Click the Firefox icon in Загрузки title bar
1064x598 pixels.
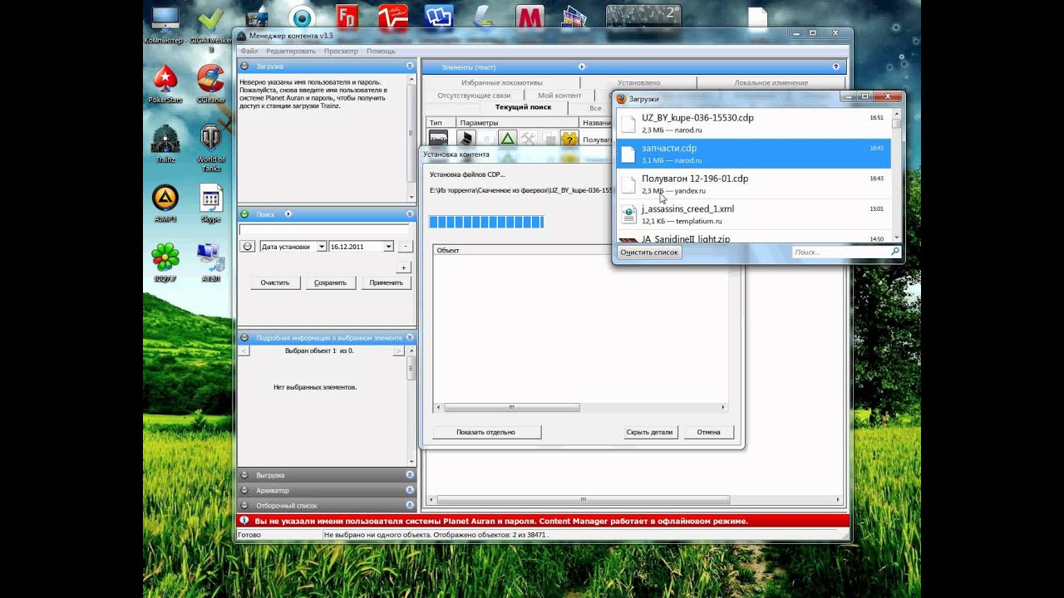point(621,98)
